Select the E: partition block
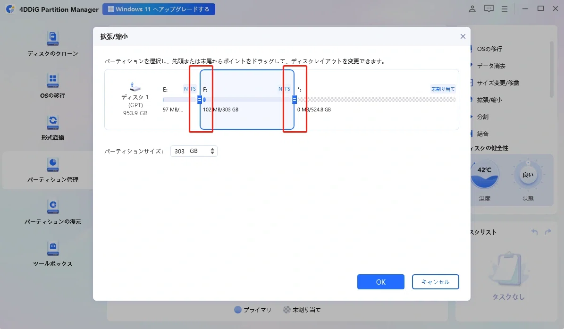The width and height of the screenshot is (564, 329). pyautogui.click(x=179, y=99)
